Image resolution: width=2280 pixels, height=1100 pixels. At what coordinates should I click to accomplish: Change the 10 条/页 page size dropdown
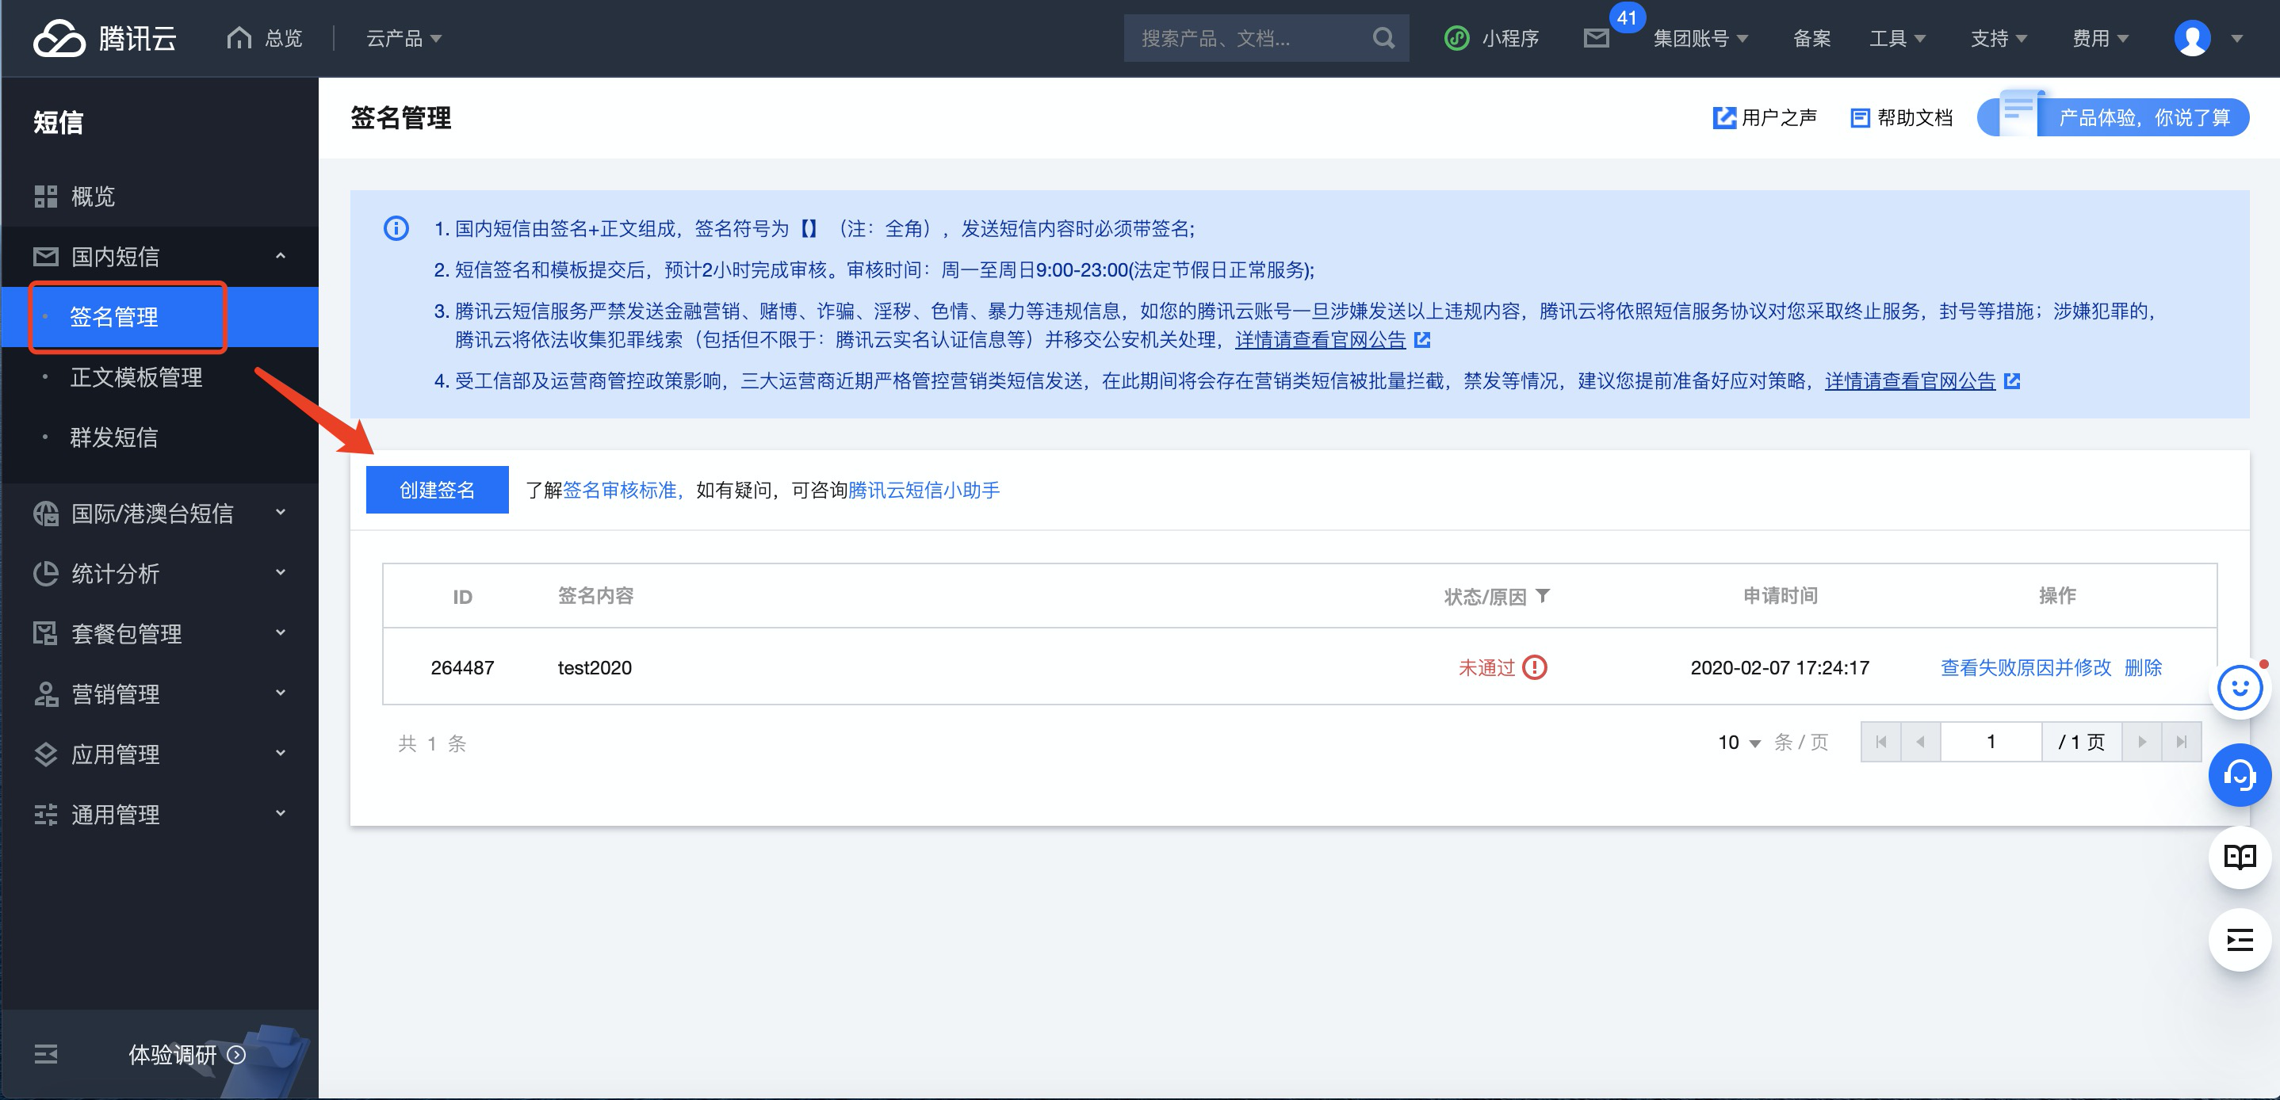point(1739,742)
